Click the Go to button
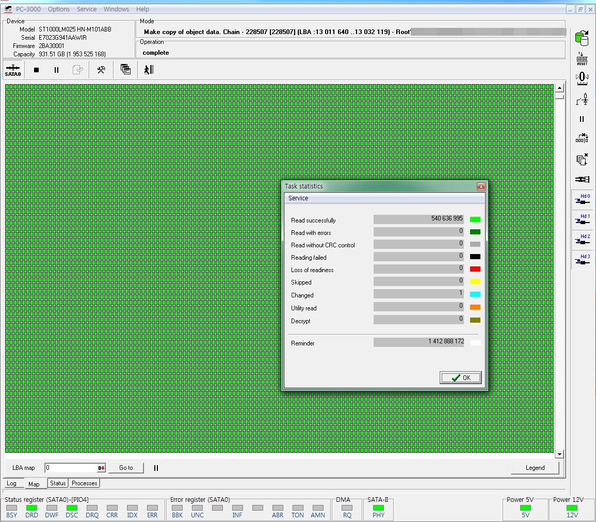This screenshot has width=596, height=522. (x=126, y=468)
